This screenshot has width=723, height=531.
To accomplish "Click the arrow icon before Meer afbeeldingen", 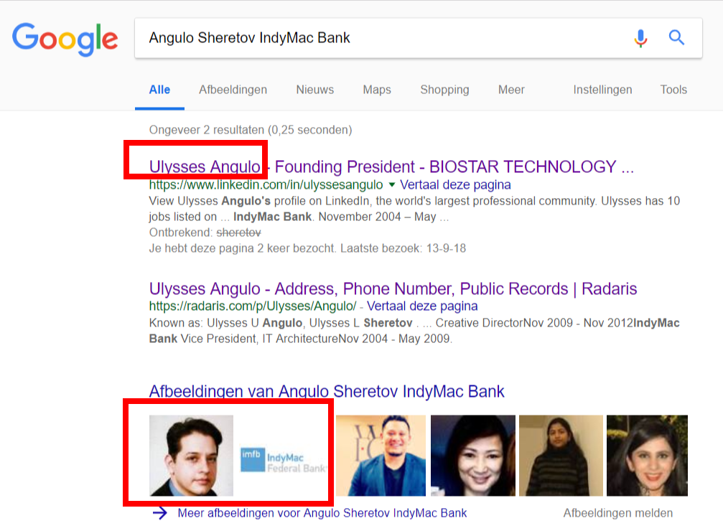I will [x=161, y=513].
